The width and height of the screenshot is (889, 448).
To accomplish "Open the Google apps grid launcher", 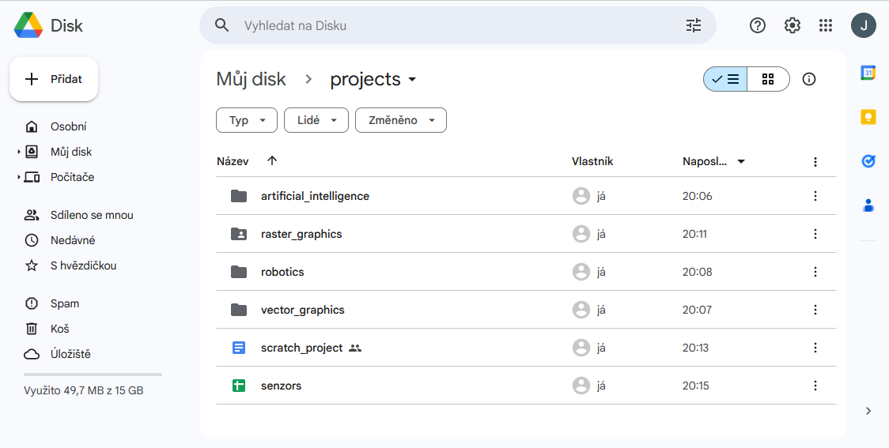I will [826, 25].
